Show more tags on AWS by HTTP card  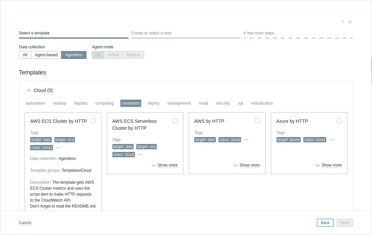pyautogui.click(x=246, y=140)
